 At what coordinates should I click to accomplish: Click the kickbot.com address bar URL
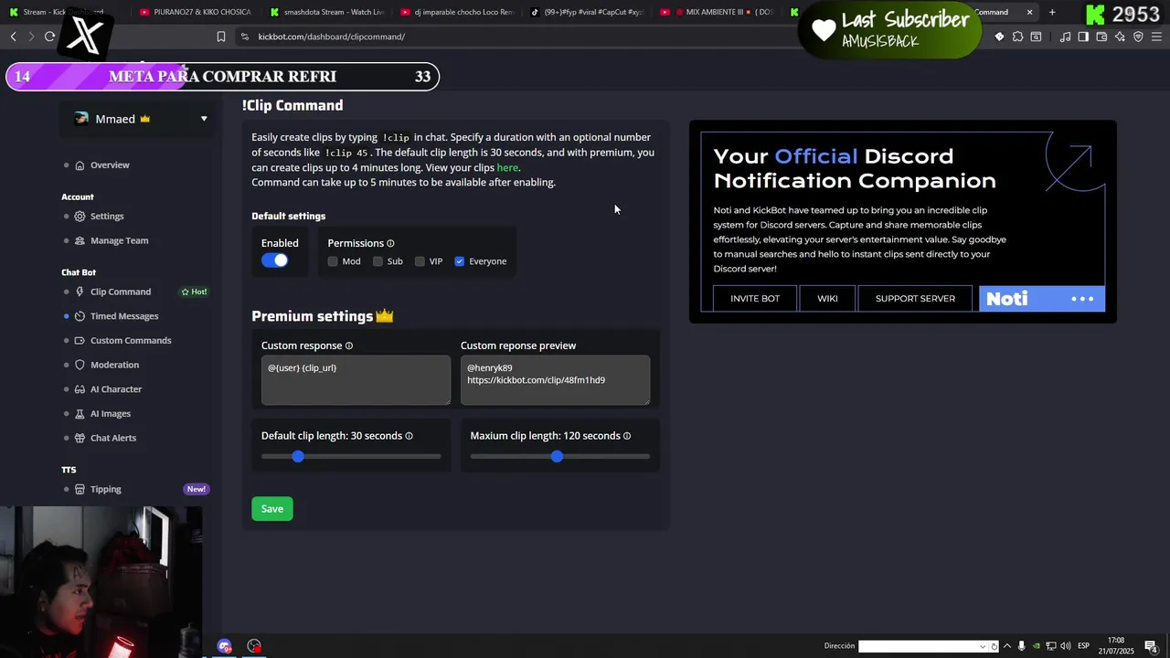[332, 37]
